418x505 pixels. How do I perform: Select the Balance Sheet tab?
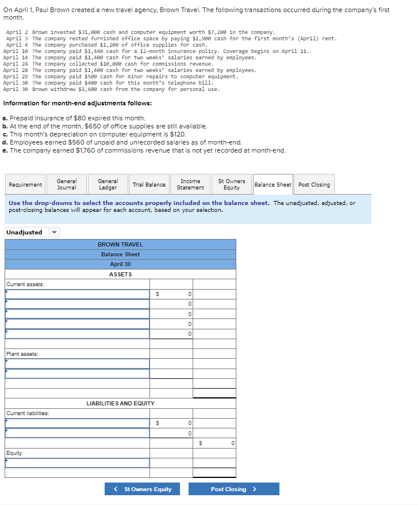273,184
